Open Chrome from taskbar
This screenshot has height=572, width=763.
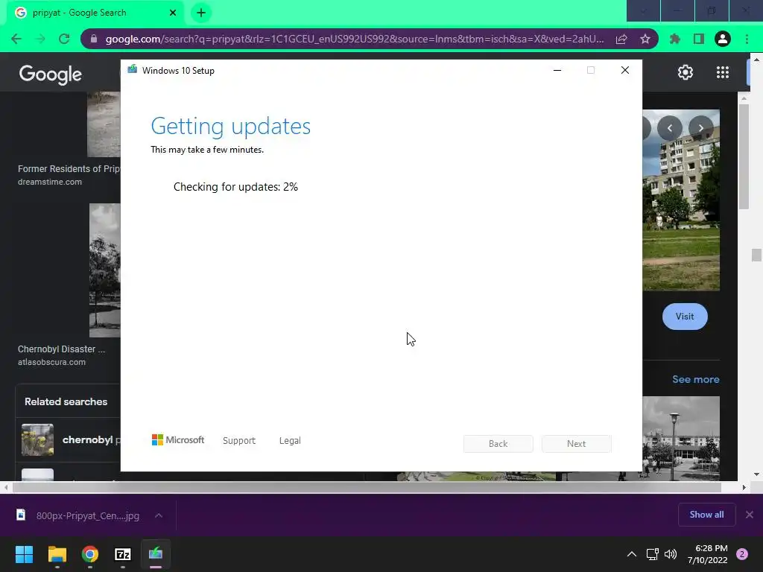[90, 554]
